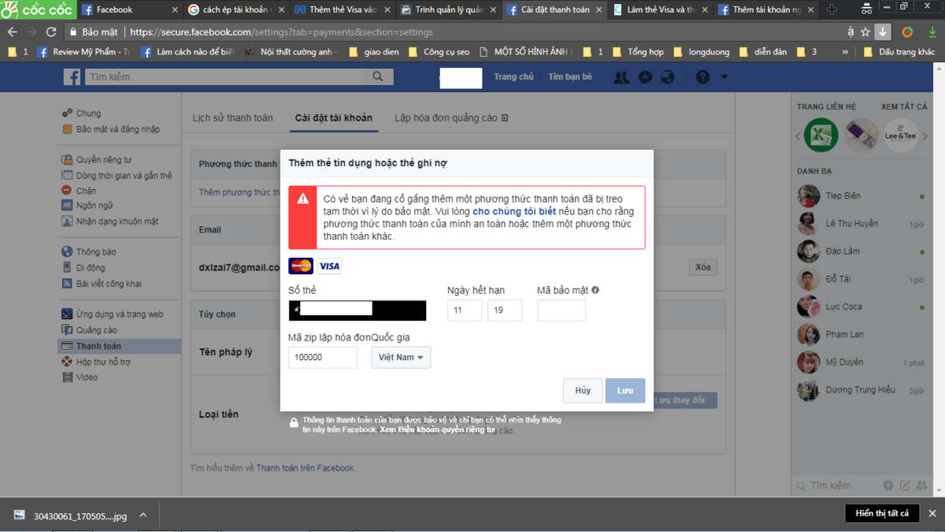This screenshot has height=532, width=945.
Task: Click the expiry month field showing 11
Action: [x=465, y=311]
